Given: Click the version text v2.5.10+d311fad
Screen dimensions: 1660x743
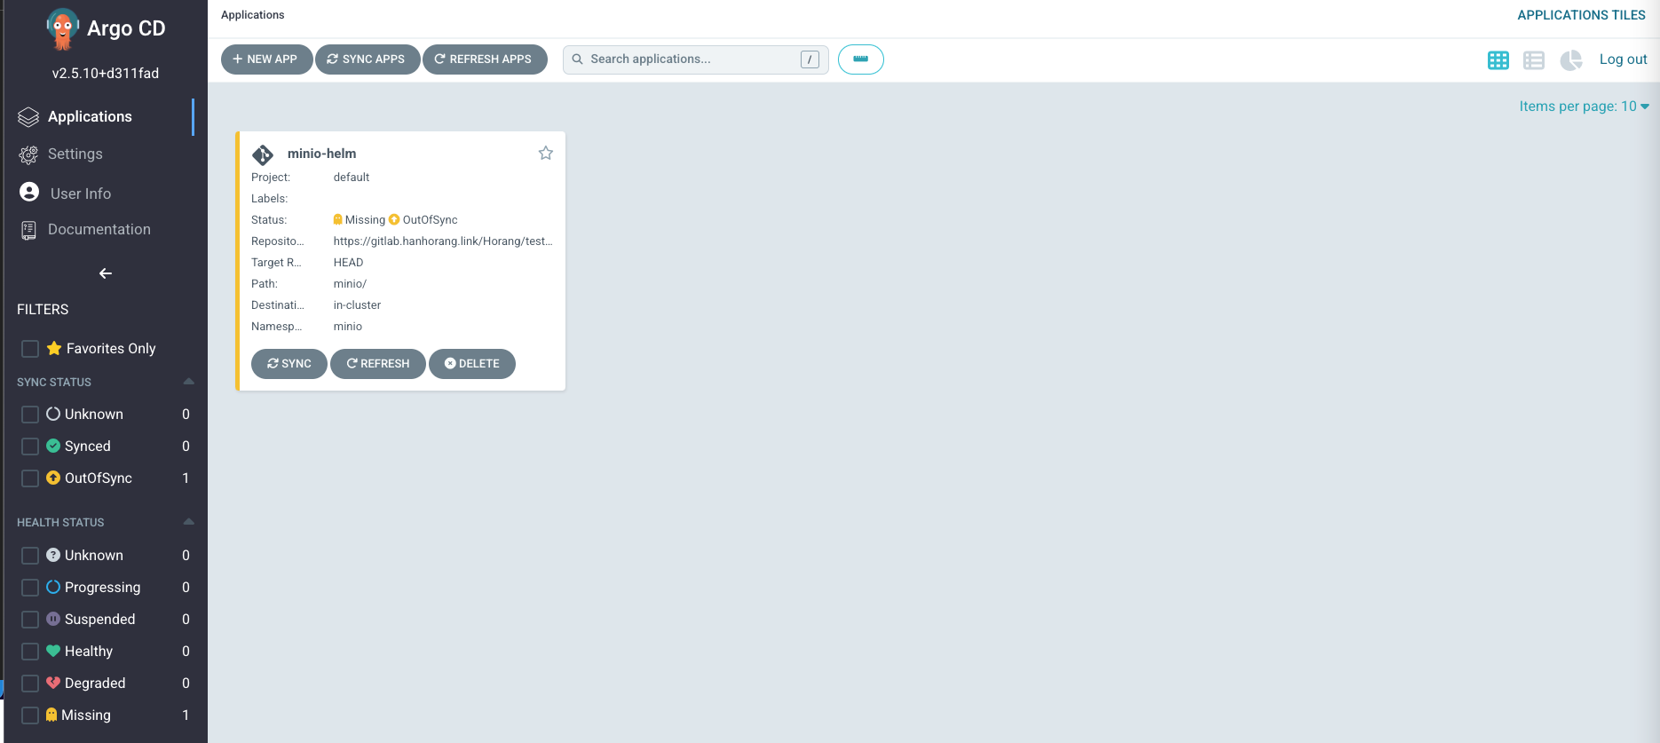Looking at the screenshot, I should [106, 74].
